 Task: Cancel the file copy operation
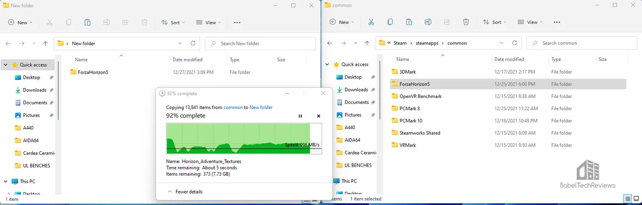[319, 116]
